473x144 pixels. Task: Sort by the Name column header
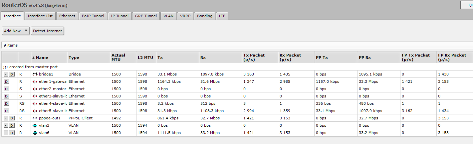(42, 58)
